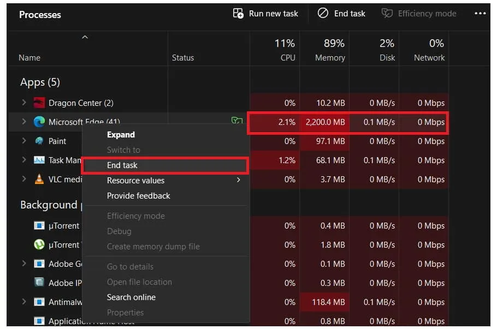Expand the Microsoft Edge process group
The width and height of the screenshot is (497, 329).
[x=24, y=121]
